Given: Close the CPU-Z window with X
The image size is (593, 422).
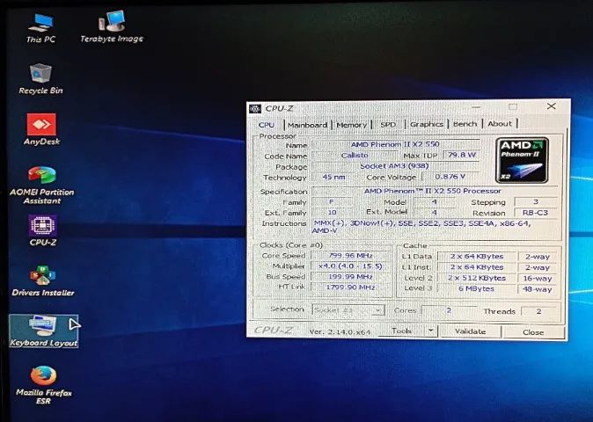Looking at the screenshot, I should point(552,106).
